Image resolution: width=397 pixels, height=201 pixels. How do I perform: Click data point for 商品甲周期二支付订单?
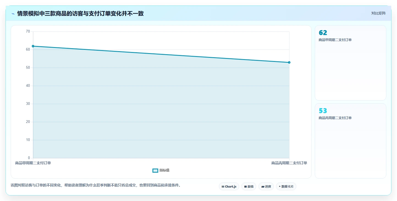[x=33, y=46]
